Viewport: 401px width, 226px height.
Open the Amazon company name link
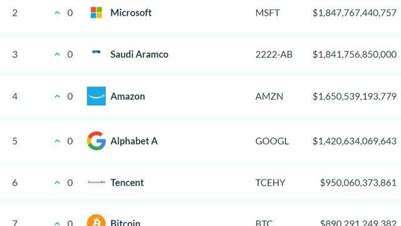pos(128,96)
